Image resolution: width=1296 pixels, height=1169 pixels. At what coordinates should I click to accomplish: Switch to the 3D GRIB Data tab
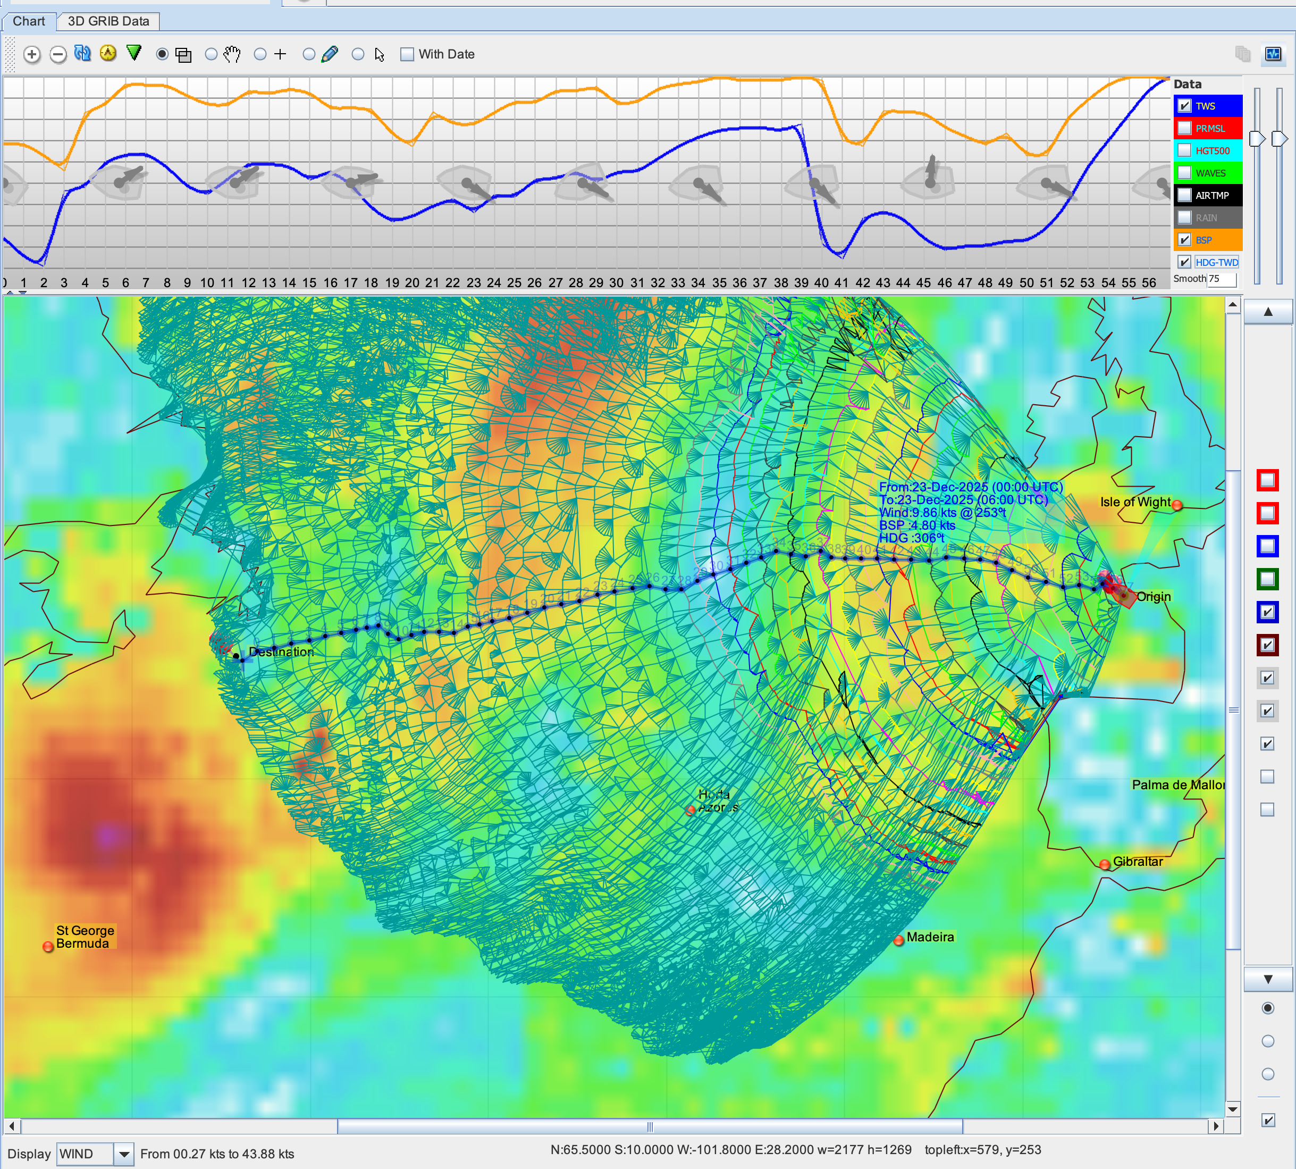click(108, 21)
